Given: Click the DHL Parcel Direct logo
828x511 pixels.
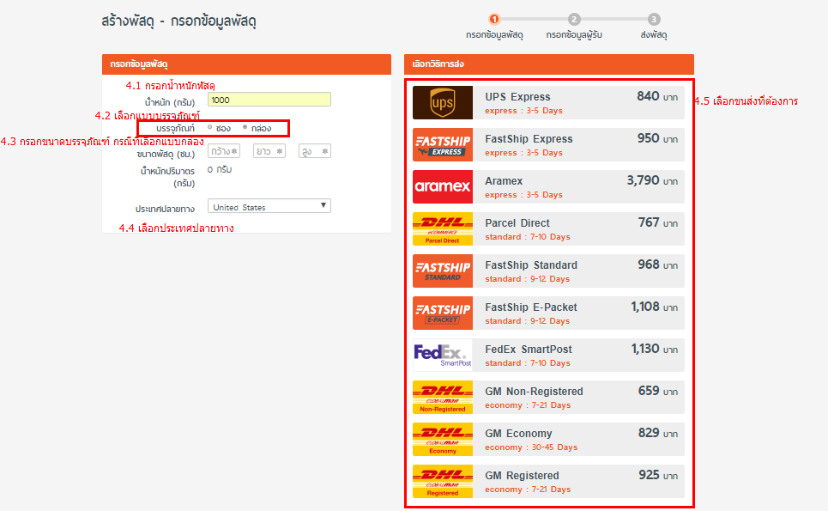Looking at the screenshot, I should click(x=443, y=228).
